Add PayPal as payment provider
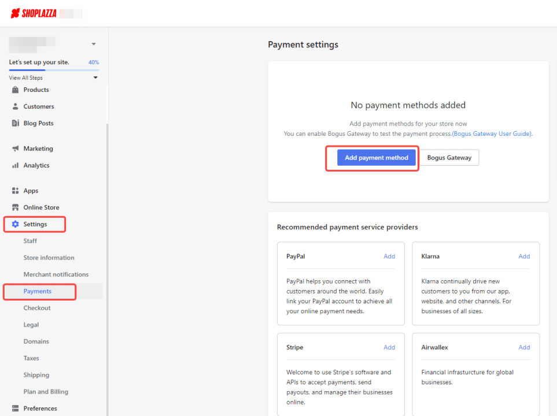This screenshot has height=416, width=557. (x=389, y=257)
